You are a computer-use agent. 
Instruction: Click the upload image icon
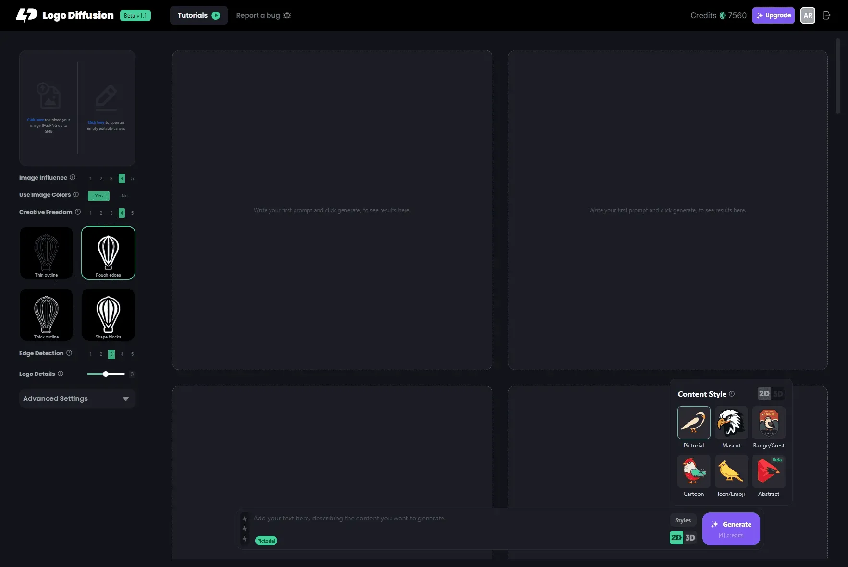pyautogui.click(x=49, y=95)
